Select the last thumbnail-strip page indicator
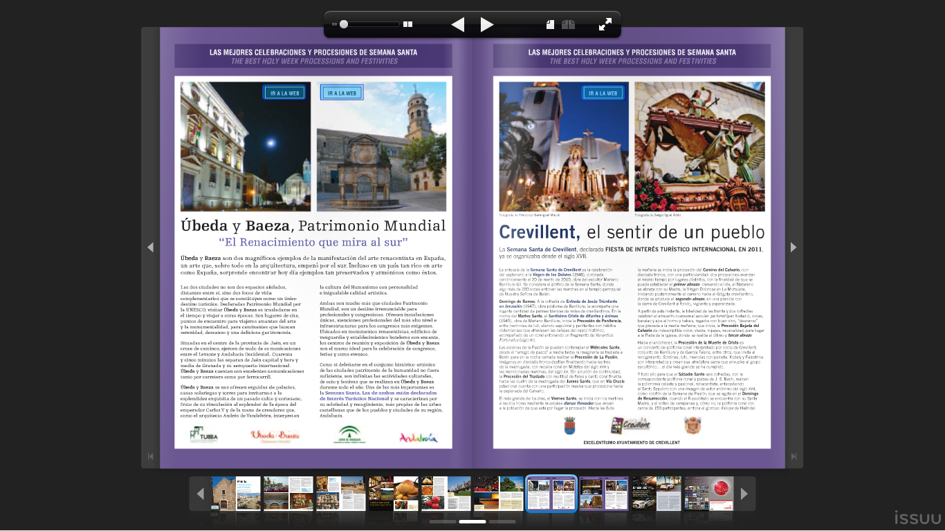The height and width of the screenshot is (531, 945). (x=503, y=521)
